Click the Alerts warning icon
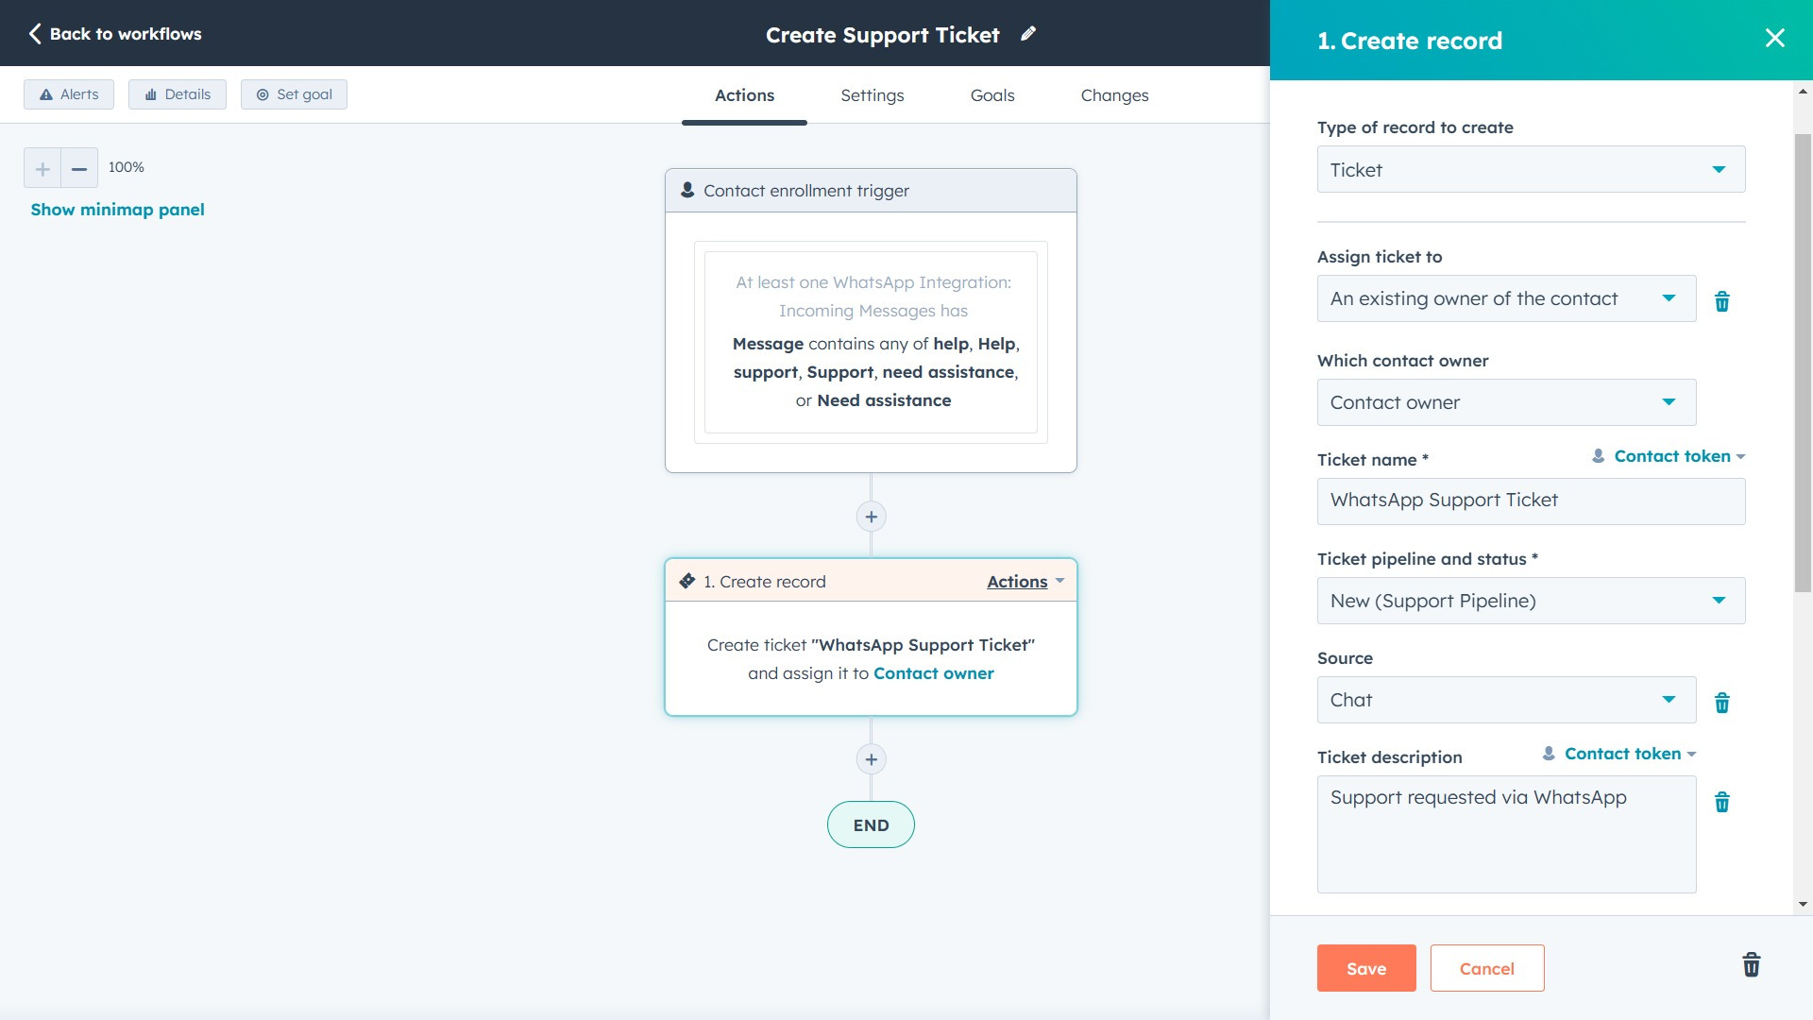 46,94
